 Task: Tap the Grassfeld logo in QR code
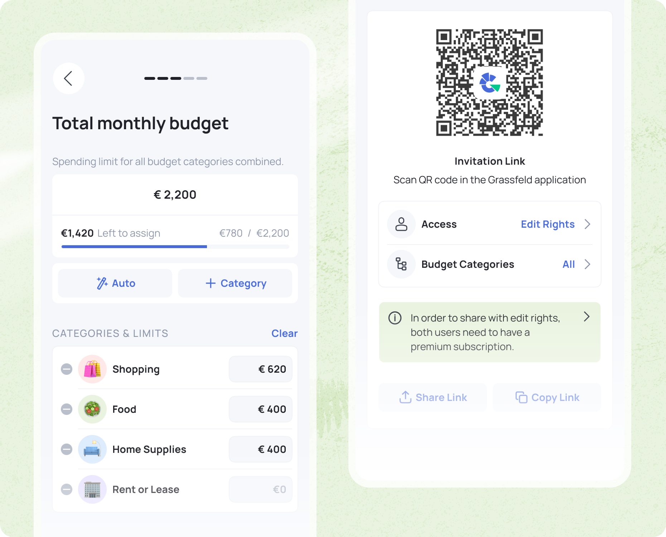pyautogui.click(x=489, y=83)
